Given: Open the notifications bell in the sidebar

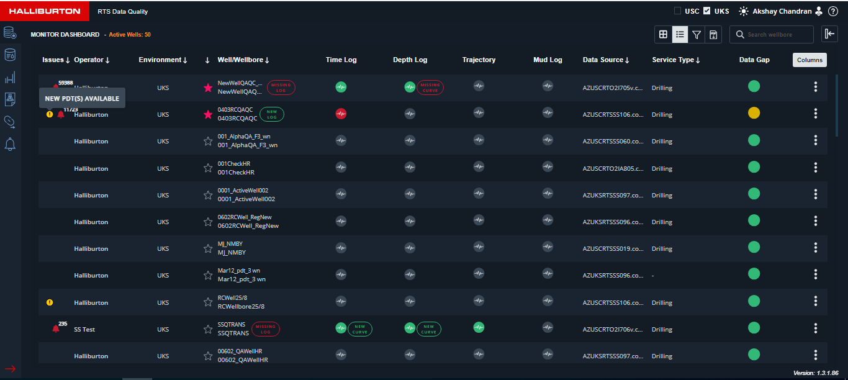Looking at the screenshot, I should coord(9,144).
